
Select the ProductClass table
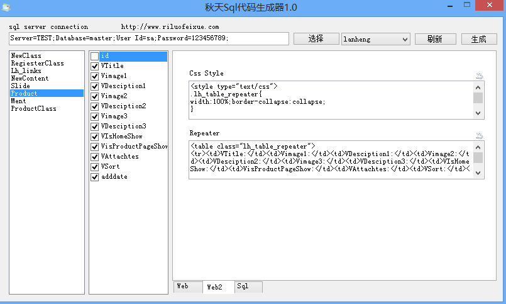(47, 108)
